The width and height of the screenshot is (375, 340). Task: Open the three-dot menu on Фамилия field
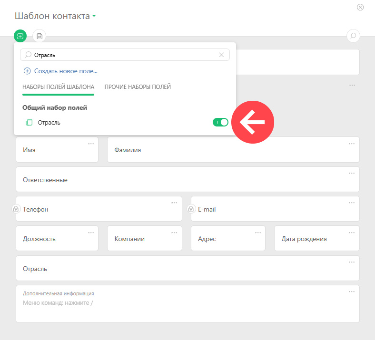(352, 144)
